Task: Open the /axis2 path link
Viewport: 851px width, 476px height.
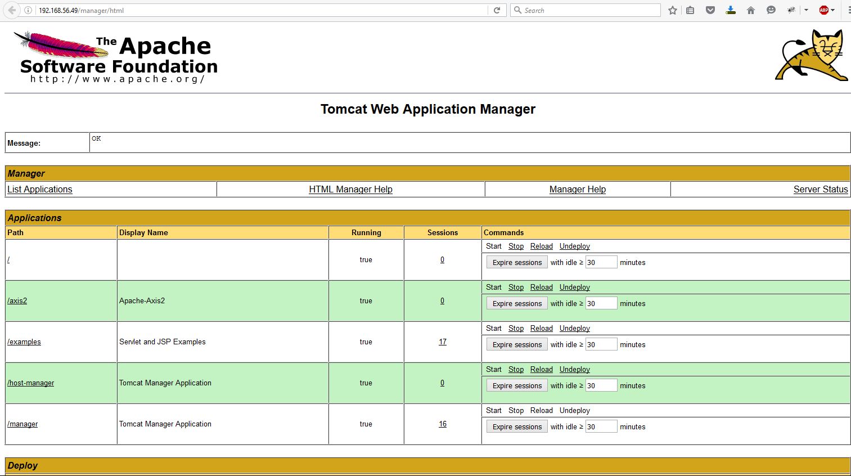Action: point(17,301)
